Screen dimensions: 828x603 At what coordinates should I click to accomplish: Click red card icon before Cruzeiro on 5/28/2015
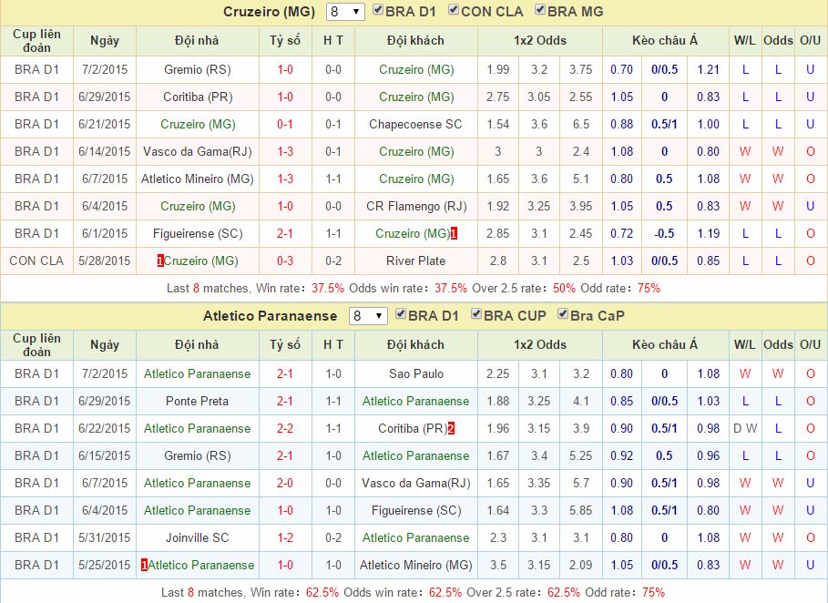click(160, 261)
